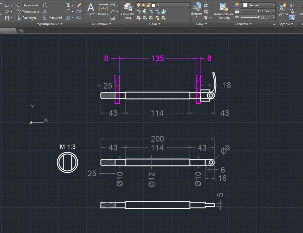Open the ПоСл... linetype dropdown
This screenshot has width=303, height=233.
coord(258,17)
